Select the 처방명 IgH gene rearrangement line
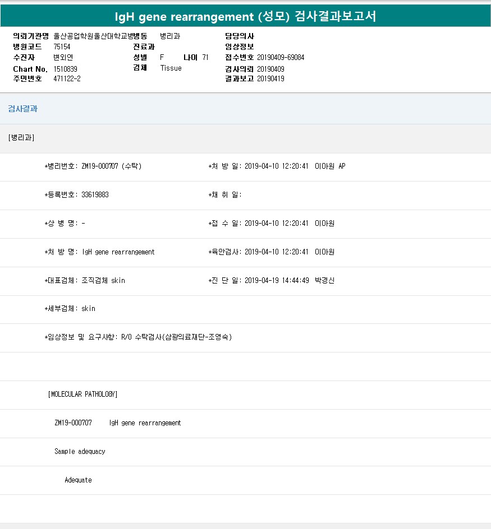491x529 pixels. point(99,252)
